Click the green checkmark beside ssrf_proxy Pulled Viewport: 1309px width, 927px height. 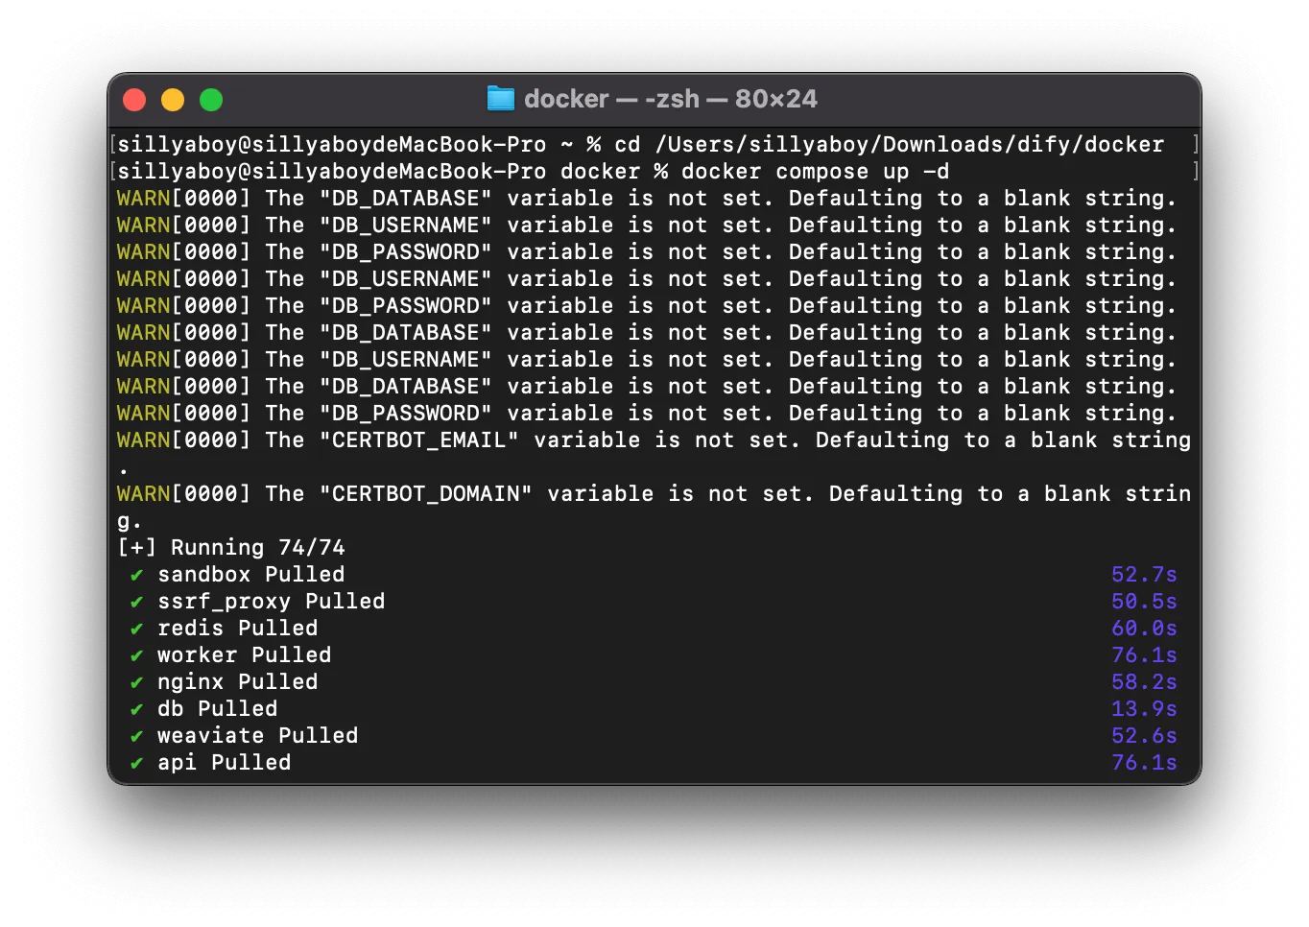[136, 602]
